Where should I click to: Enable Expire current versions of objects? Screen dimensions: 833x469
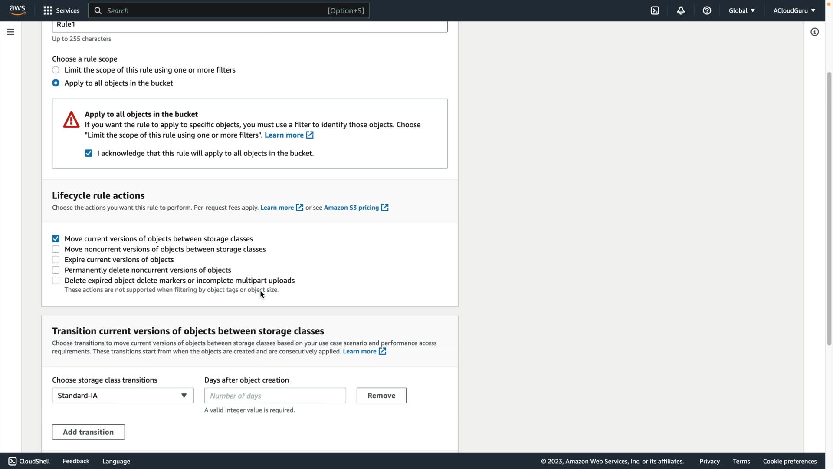[x=56, y=260]
